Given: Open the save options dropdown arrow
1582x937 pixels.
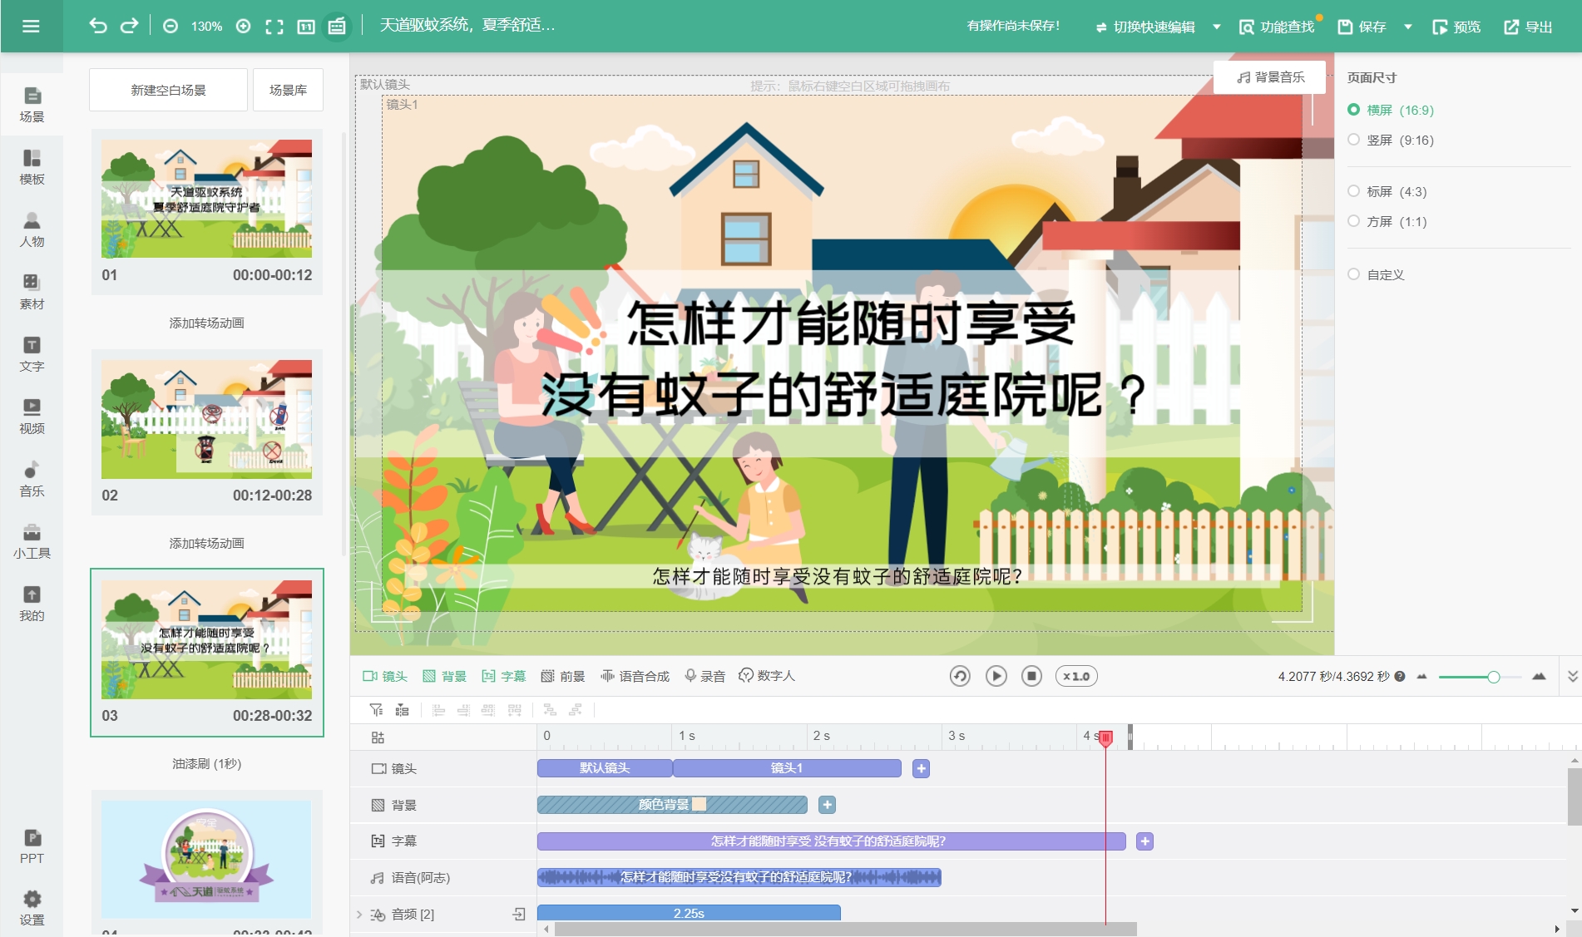Looking at the screenshot, I should pyautogui.click(x=1408, y=27).
